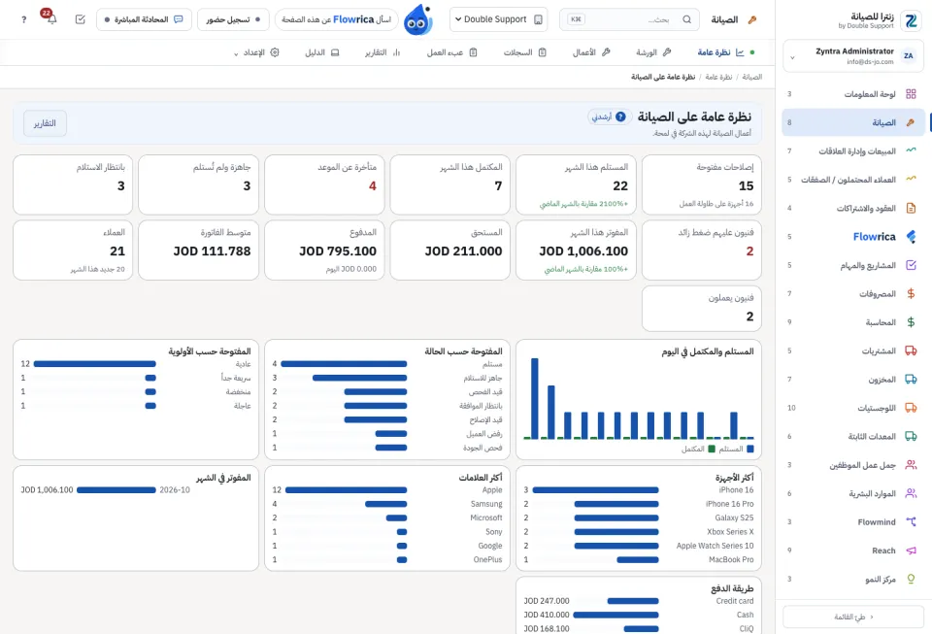The height and width of the screenshot is (634, 932).
Task: Click the أرشدني help badge icon
Action: [620, 117]
